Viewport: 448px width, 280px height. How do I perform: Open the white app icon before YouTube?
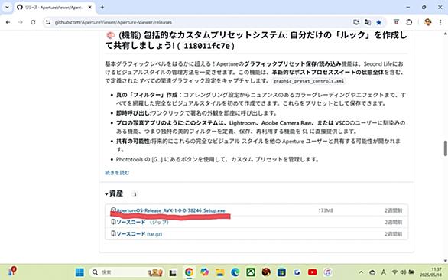pos(297,272)
